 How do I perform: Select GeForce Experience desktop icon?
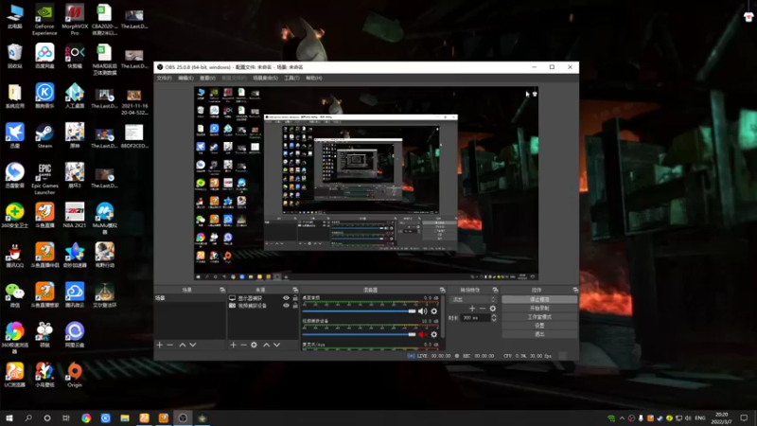[44, 20]
